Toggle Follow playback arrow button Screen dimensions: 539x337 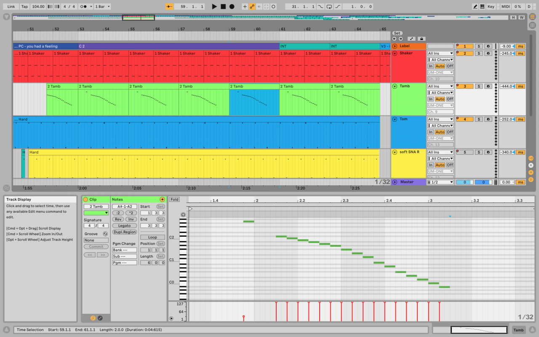point(169,7)
